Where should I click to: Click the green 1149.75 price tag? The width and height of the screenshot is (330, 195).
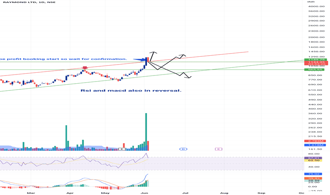coord(315,60)
